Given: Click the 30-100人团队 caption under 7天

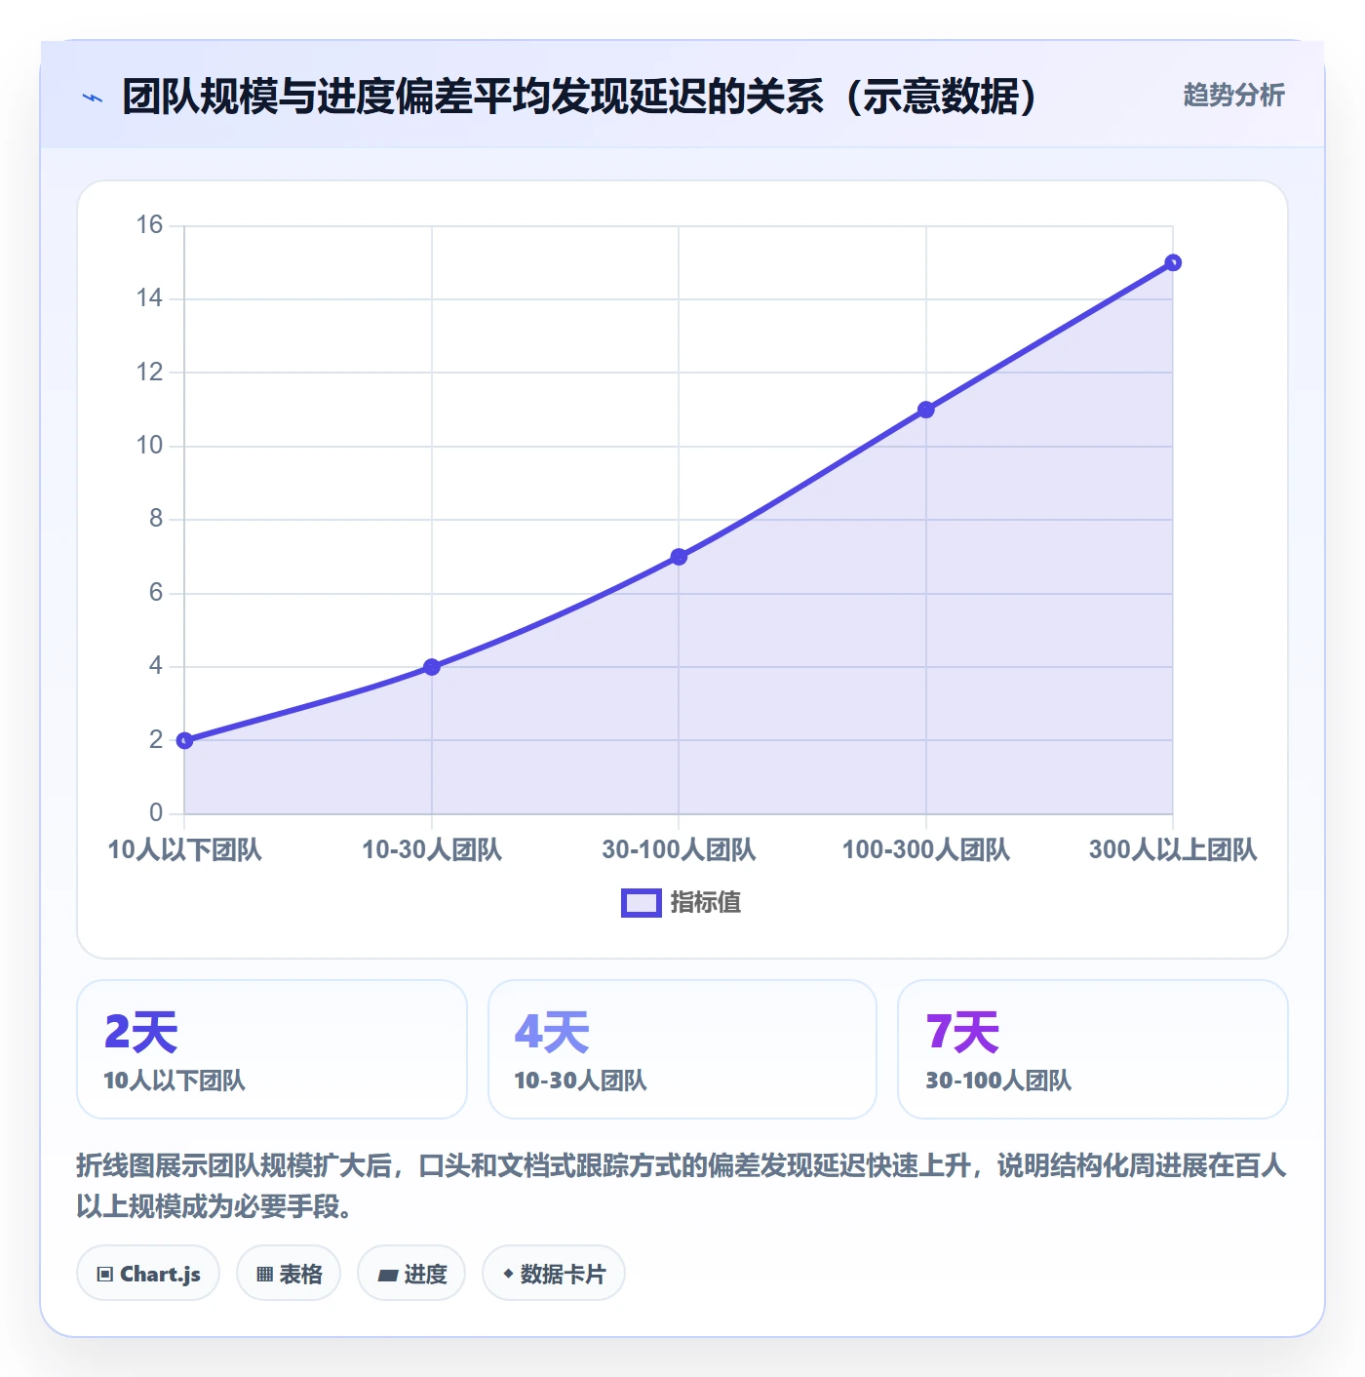Looking at the screenshot, I should coord(998,1081).
